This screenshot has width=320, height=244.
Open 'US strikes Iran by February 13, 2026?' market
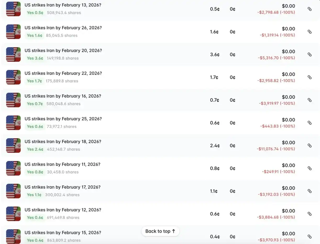tap(63, 5)
